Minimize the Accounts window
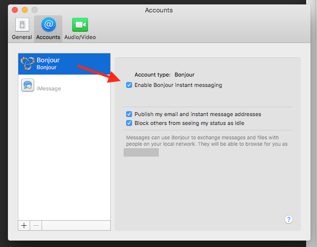 (x=25, y=10)
